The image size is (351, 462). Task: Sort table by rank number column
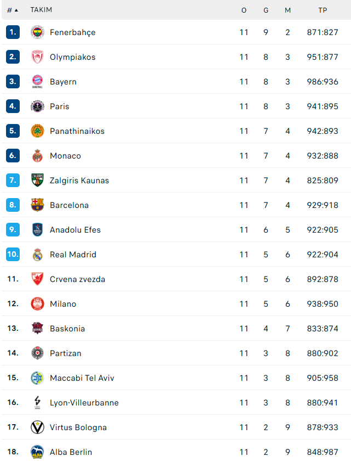12,10
